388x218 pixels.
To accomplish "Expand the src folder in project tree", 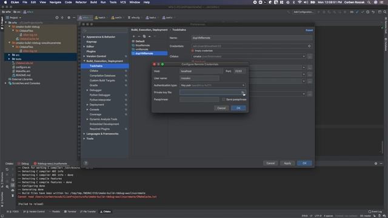I will point(9,55).
